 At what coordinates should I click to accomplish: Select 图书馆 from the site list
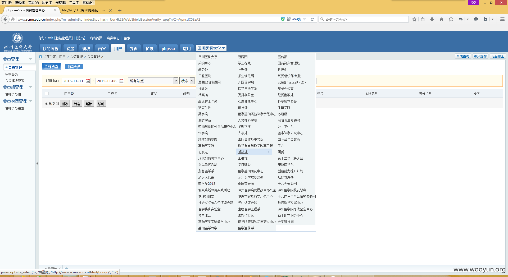pos(243,158)
